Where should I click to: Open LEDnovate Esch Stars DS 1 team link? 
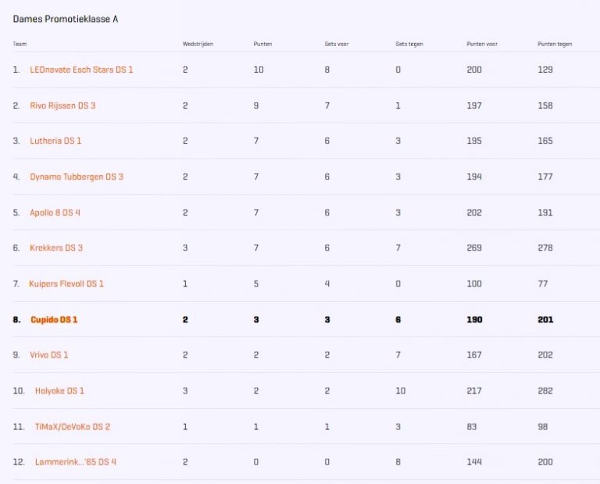click(81, 69)
